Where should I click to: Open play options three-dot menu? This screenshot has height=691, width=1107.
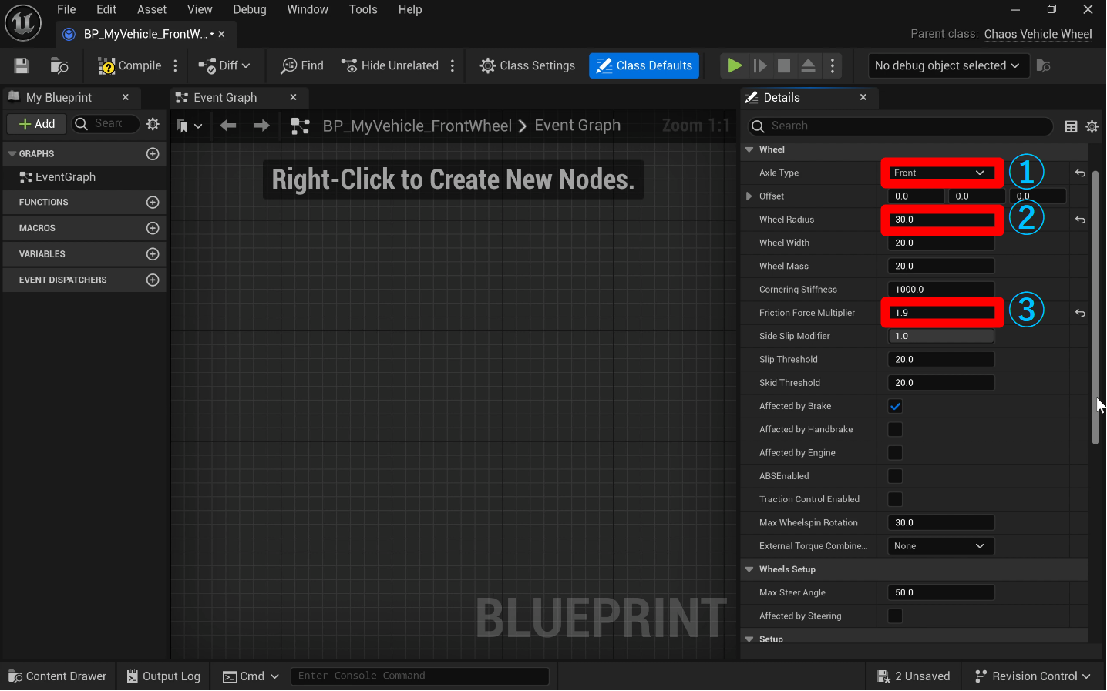[833, 65]
